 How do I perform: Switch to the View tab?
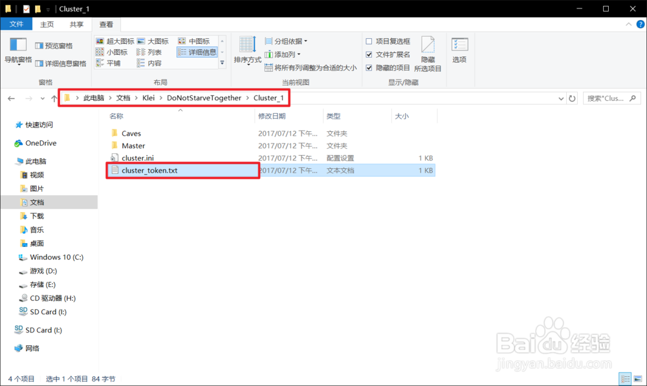click(x=106, y=25)
